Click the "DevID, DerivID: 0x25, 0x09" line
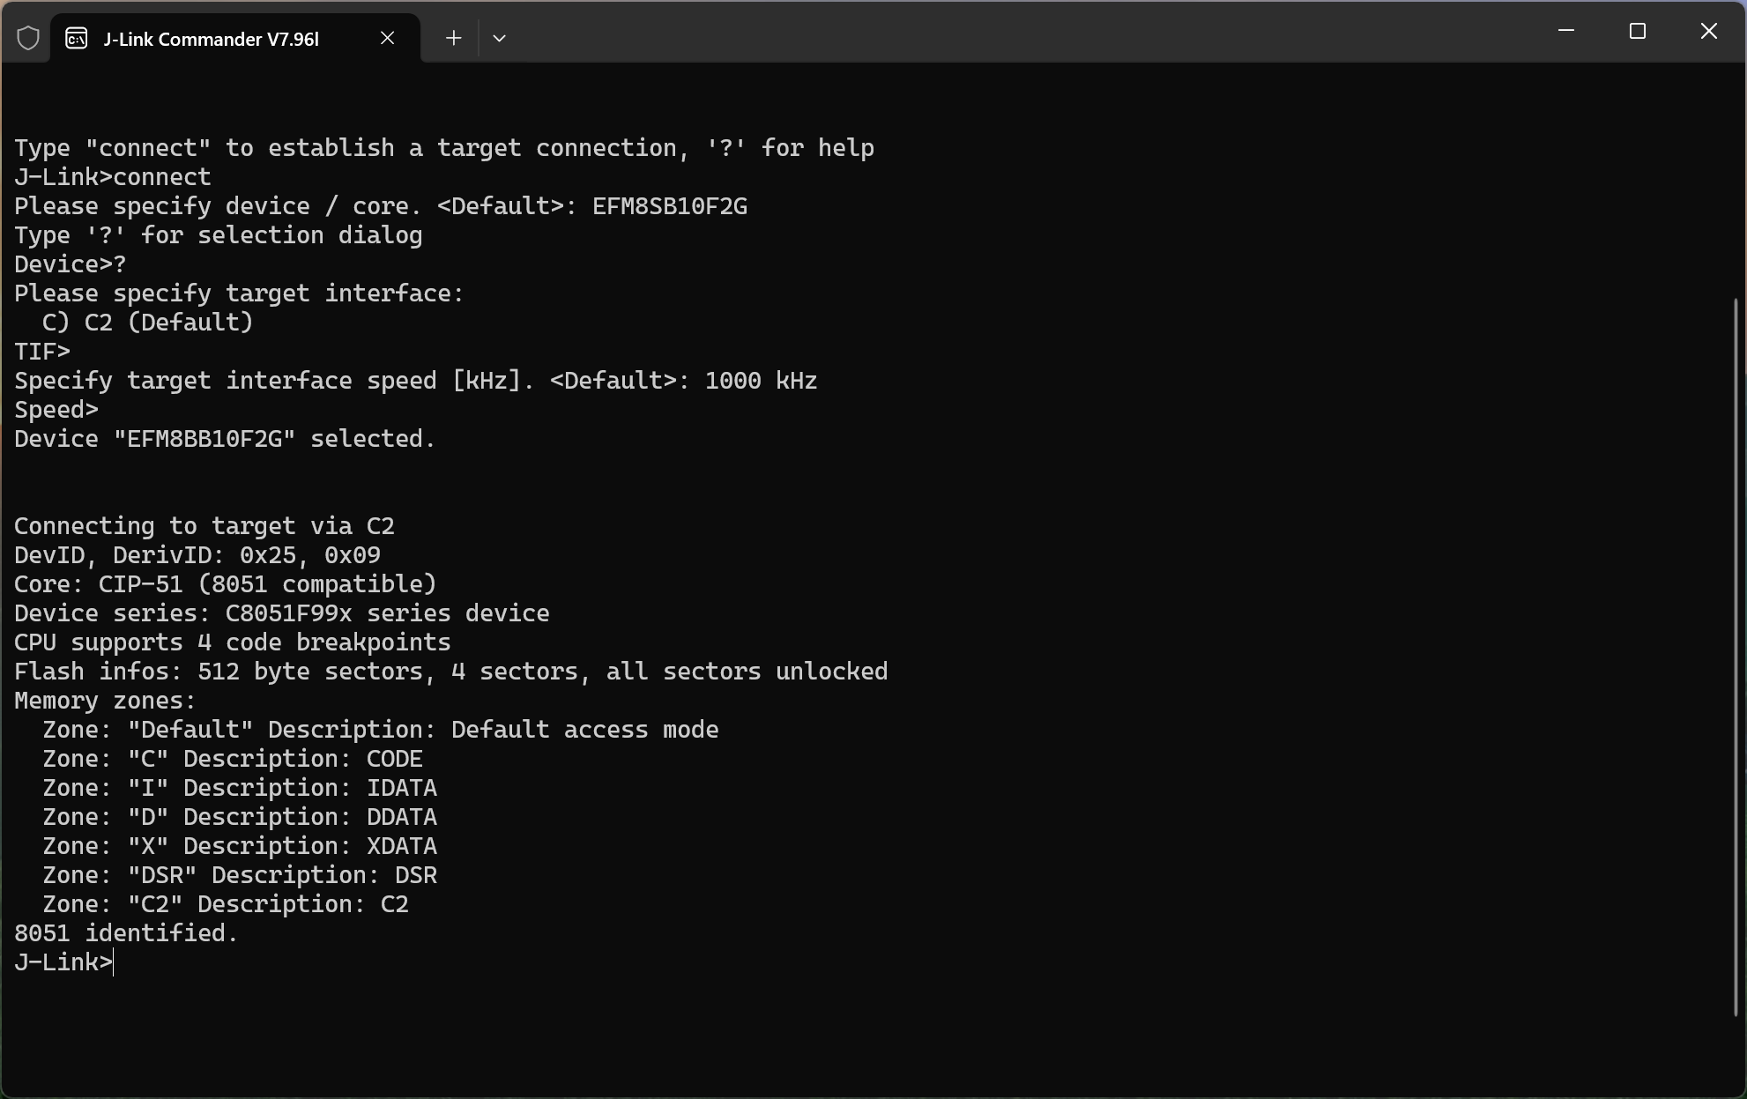 click(x=197, y=555)
